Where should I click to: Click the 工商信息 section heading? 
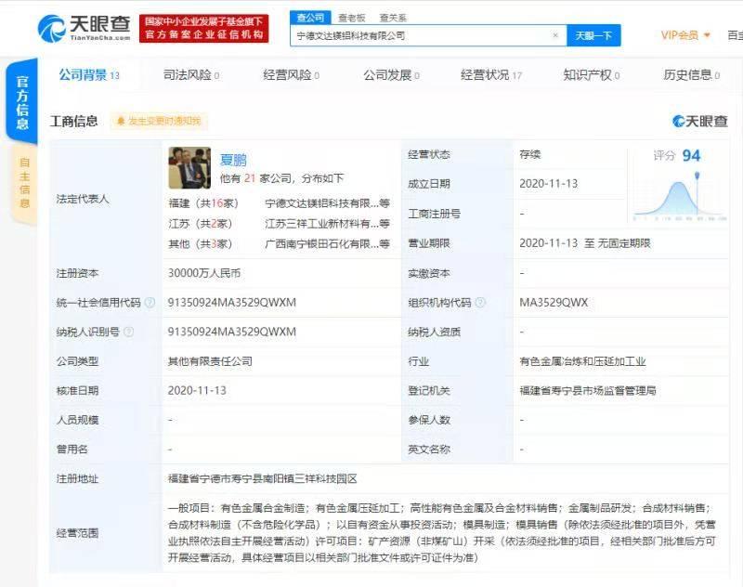coord(74,122)
